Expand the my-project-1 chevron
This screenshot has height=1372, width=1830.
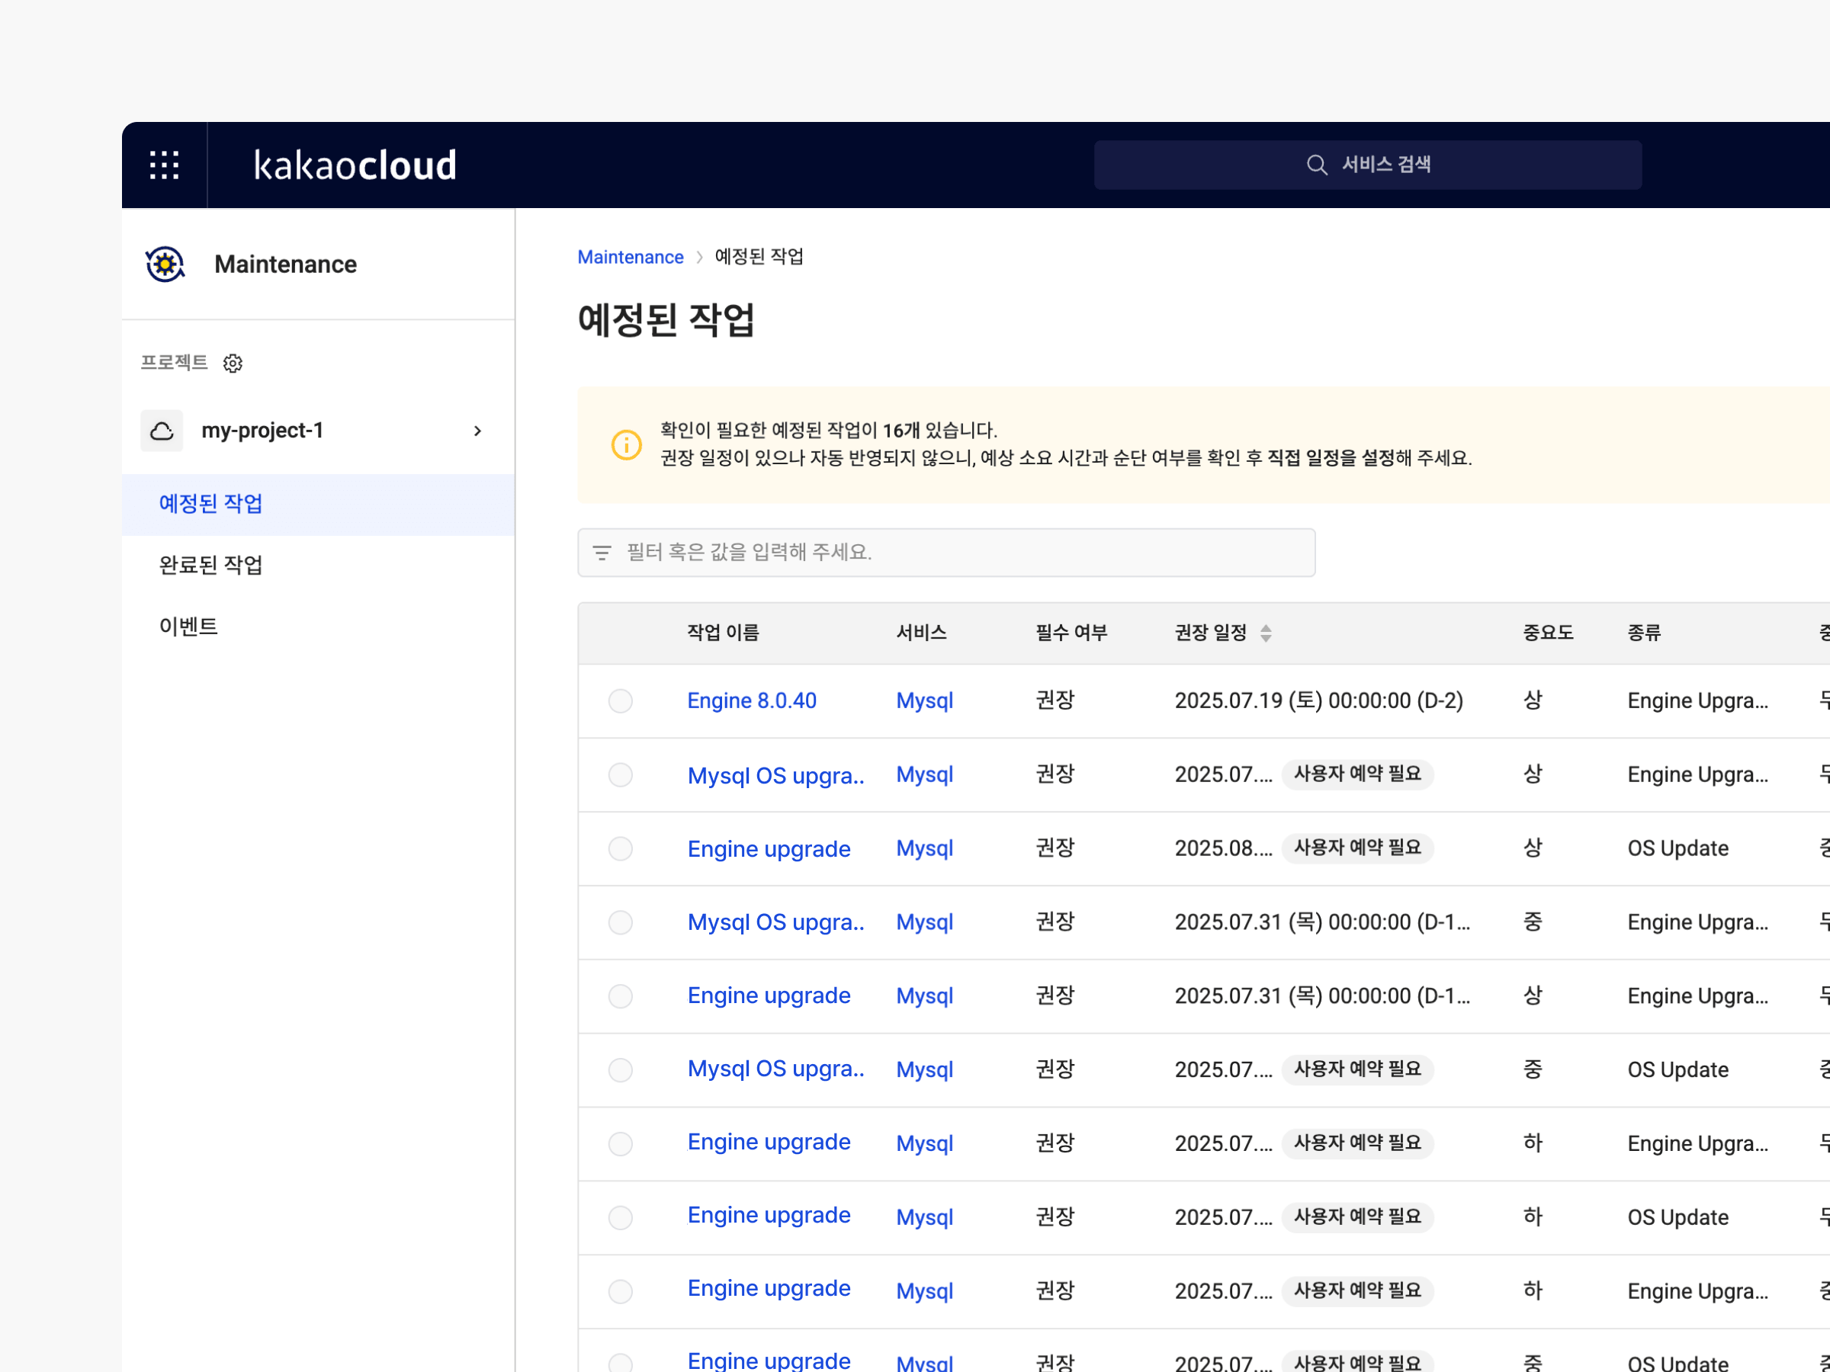tap(477, 431)
